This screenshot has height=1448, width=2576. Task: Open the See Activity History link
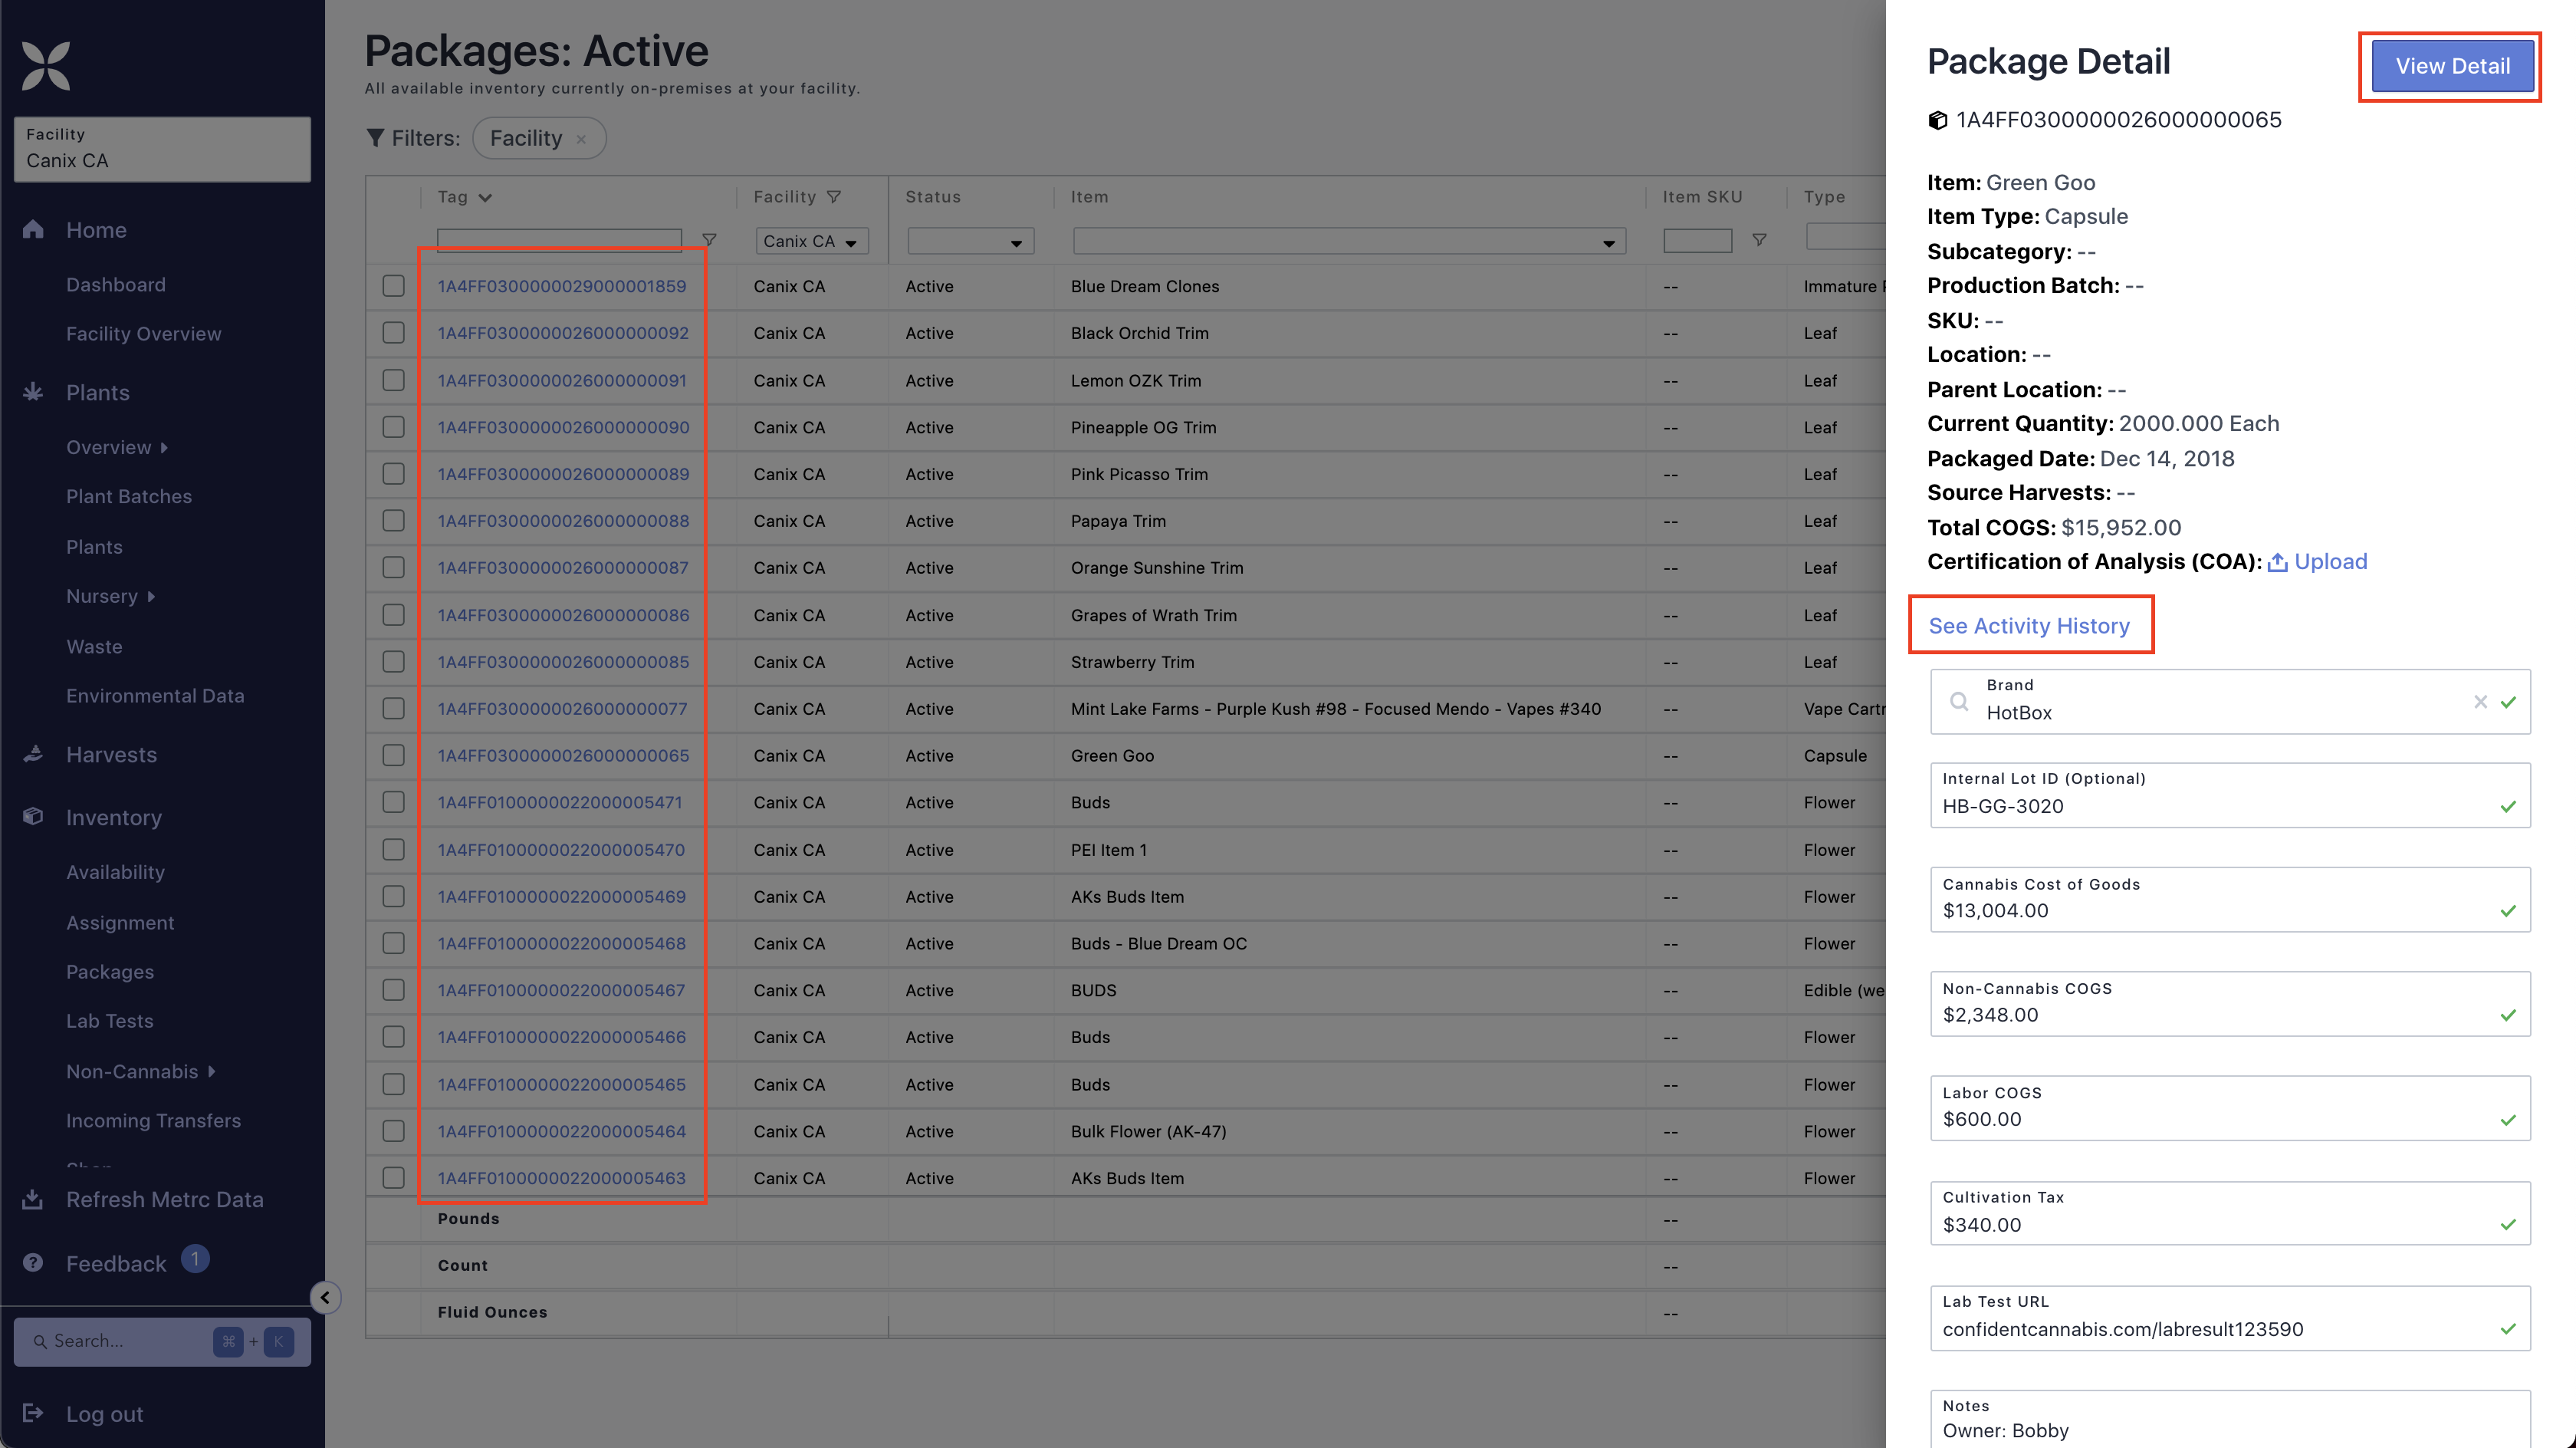[2029, 625]
